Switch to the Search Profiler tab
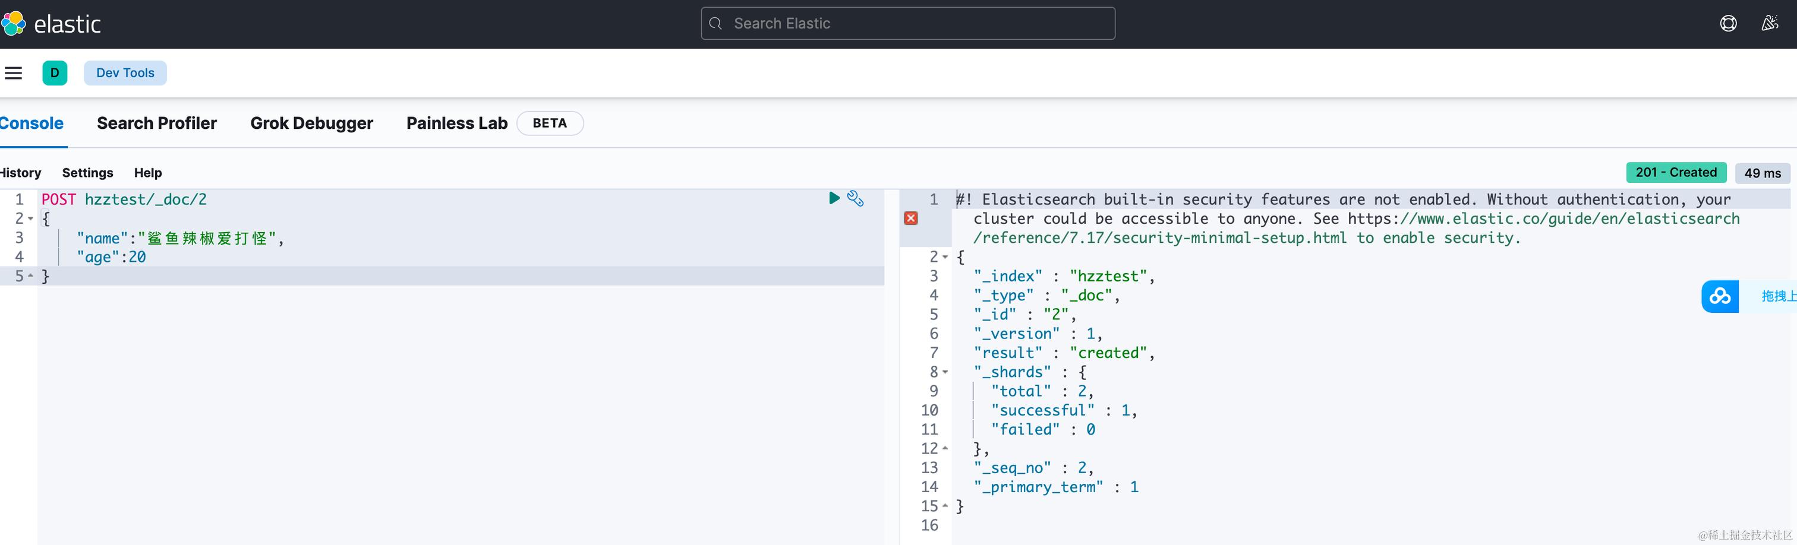 [156, 123]
